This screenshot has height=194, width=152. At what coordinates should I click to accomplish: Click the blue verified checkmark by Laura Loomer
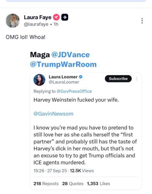81,77
